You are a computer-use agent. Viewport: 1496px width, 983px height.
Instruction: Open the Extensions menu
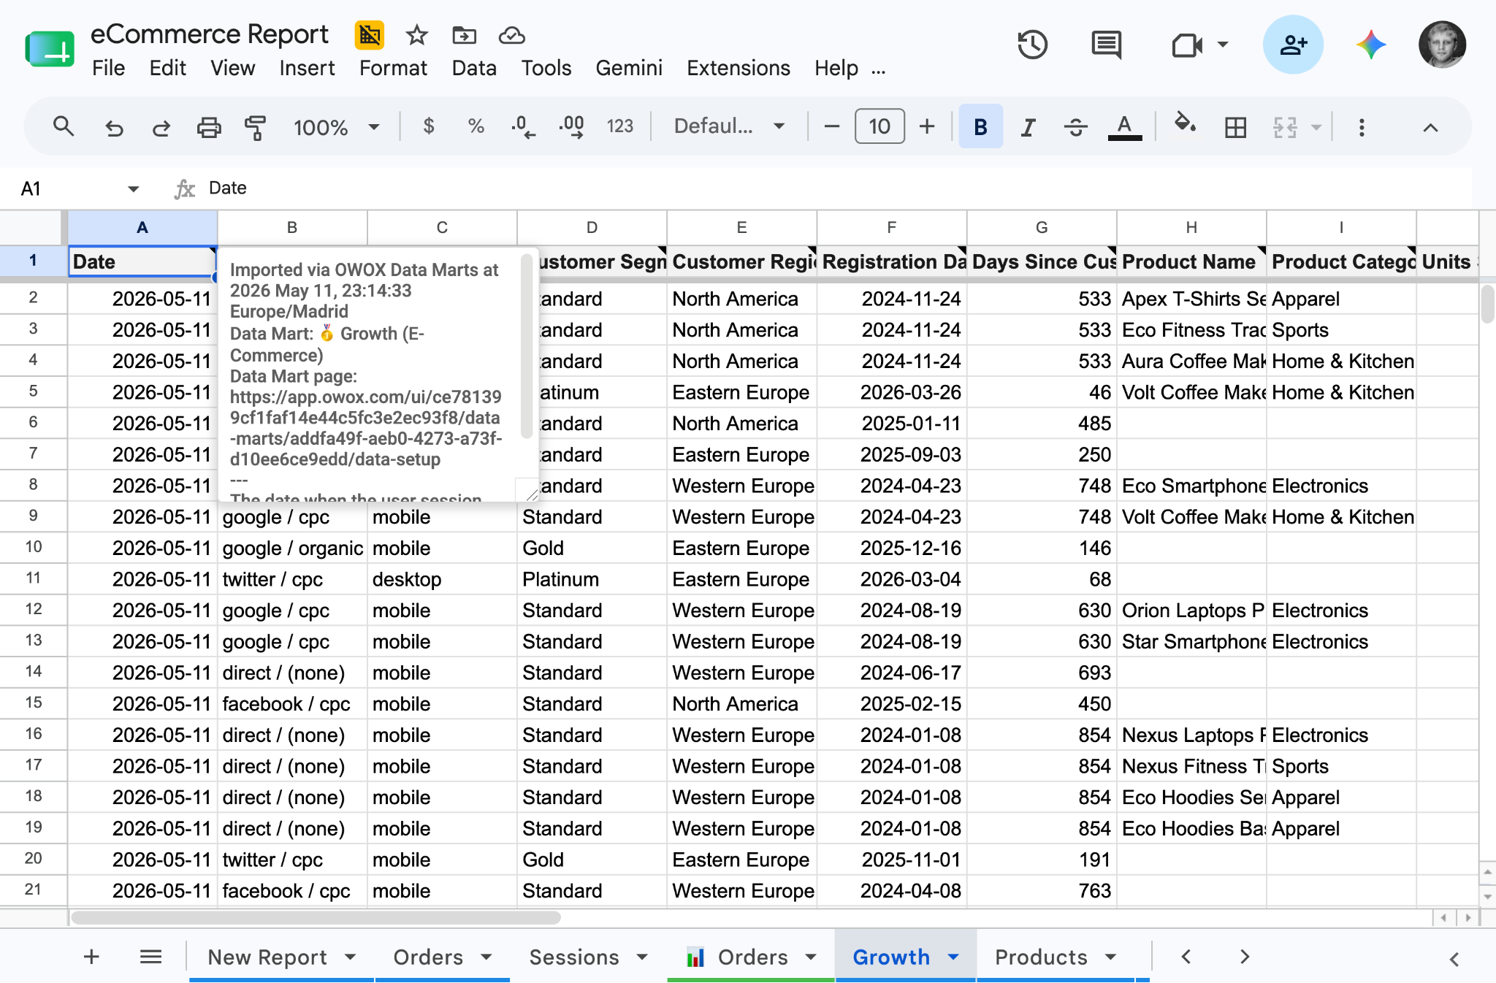tap(739, 68)
